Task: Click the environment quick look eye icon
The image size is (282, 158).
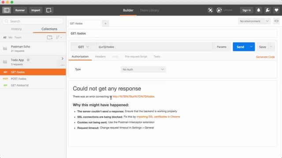Action: [x=276, y=21]
